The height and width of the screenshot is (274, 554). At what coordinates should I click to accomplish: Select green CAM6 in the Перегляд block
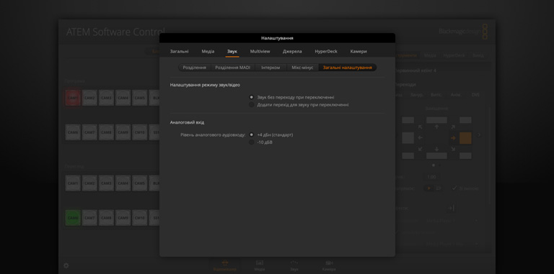[73, 218]
